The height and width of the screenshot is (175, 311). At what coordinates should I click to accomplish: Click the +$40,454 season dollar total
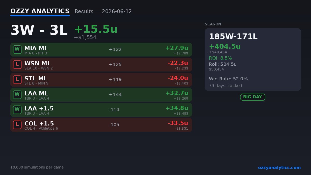(218, 52)
